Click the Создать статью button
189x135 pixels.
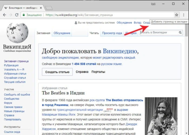point(57,72)
